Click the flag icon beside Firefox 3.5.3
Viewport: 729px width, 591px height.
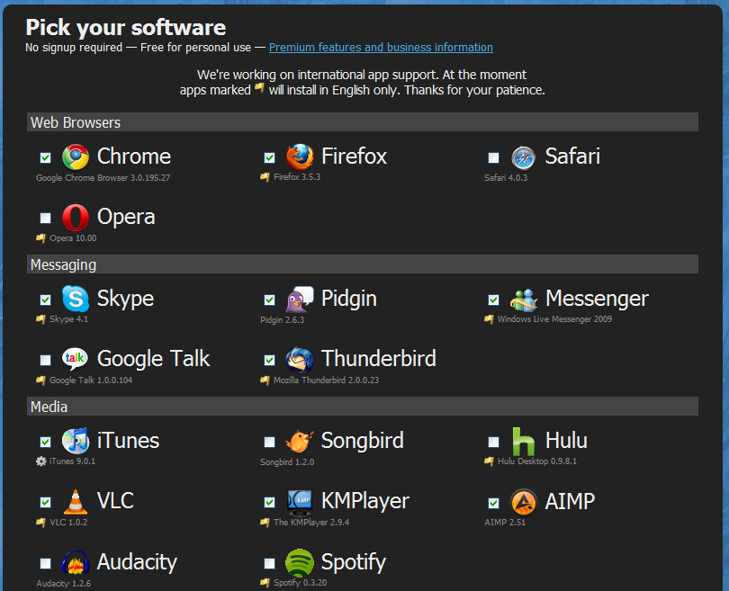[x=265, y=177]
